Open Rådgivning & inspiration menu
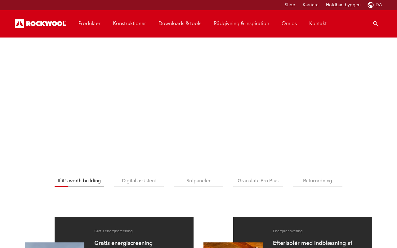The image size is (397, 248). pyautogui.click(x=241, y=24)
